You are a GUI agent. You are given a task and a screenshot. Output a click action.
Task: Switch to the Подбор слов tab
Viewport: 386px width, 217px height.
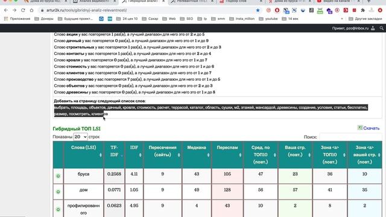pos(241,1)
